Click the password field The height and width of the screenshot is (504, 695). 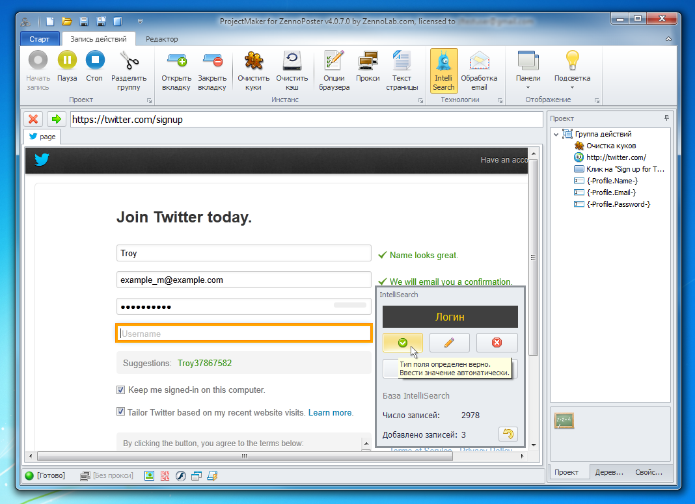click(x=244, y=306)
